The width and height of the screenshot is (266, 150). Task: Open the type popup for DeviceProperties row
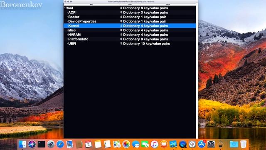(121, 21)
